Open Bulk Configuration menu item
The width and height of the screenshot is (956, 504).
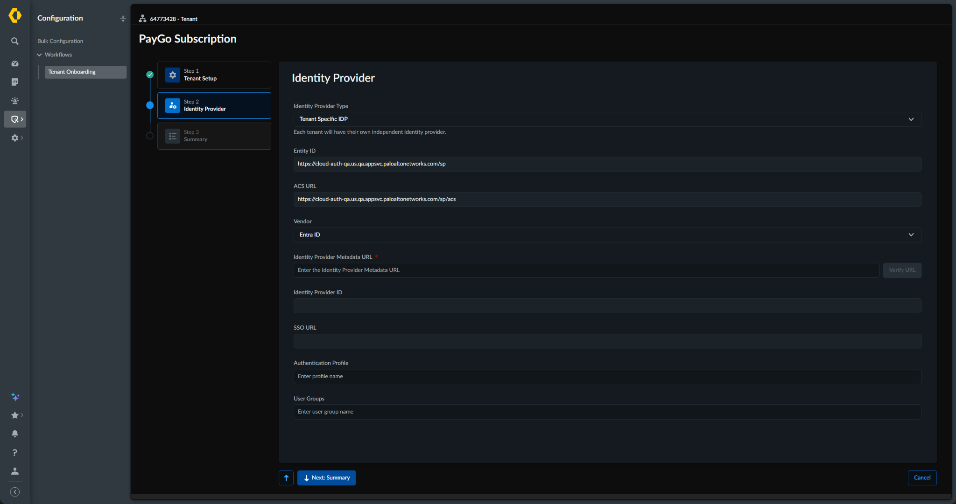(x=60, y=41)
